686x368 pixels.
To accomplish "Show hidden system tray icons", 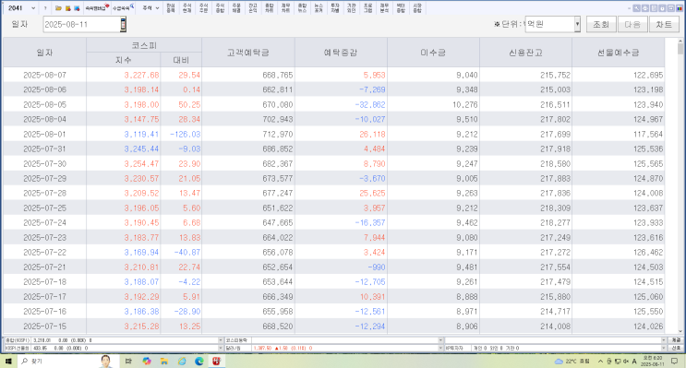I will pos(600,361).
